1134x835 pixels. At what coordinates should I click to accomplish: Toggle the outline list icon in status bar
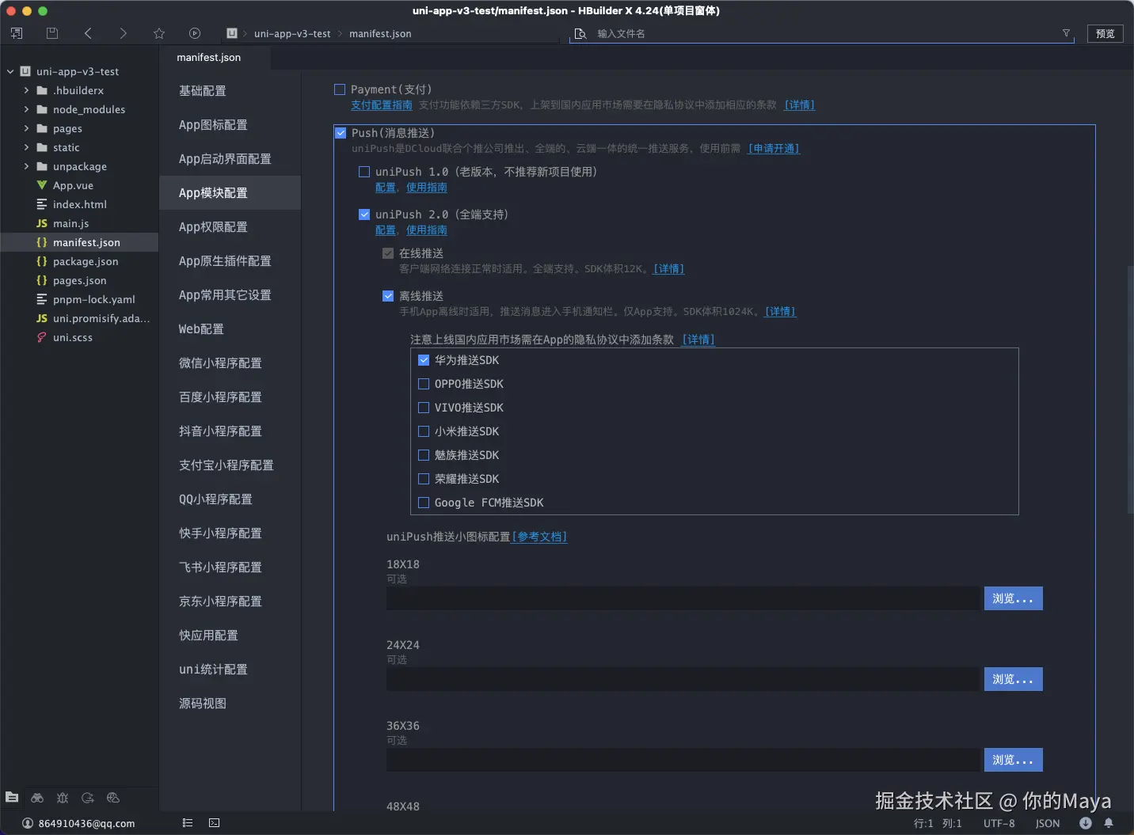(188, 823)
